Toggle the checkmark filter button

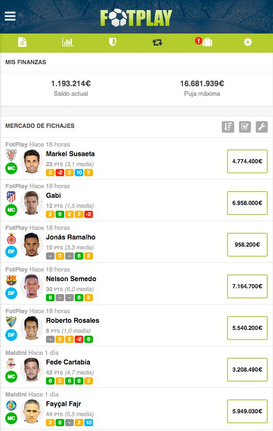click(245, 127)
